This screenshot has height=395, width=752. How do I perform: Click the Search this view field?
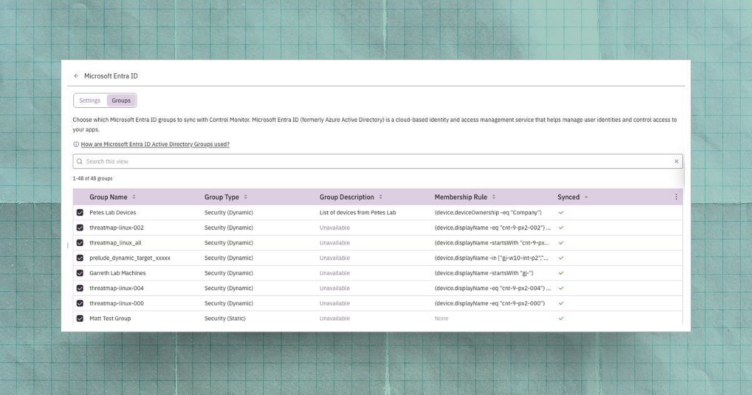tap(378, 161)
